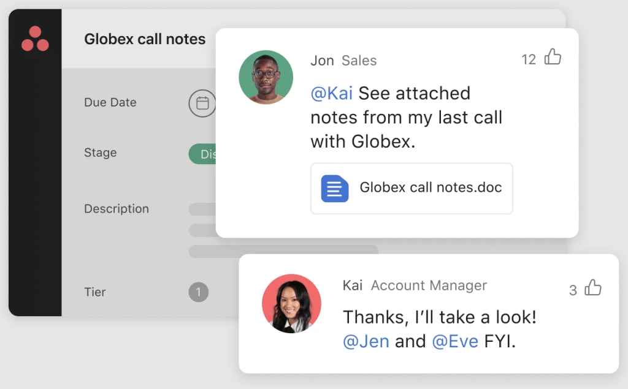Open Kai's profile avatar
Screen dimensions: 628x389
(291, 303)
